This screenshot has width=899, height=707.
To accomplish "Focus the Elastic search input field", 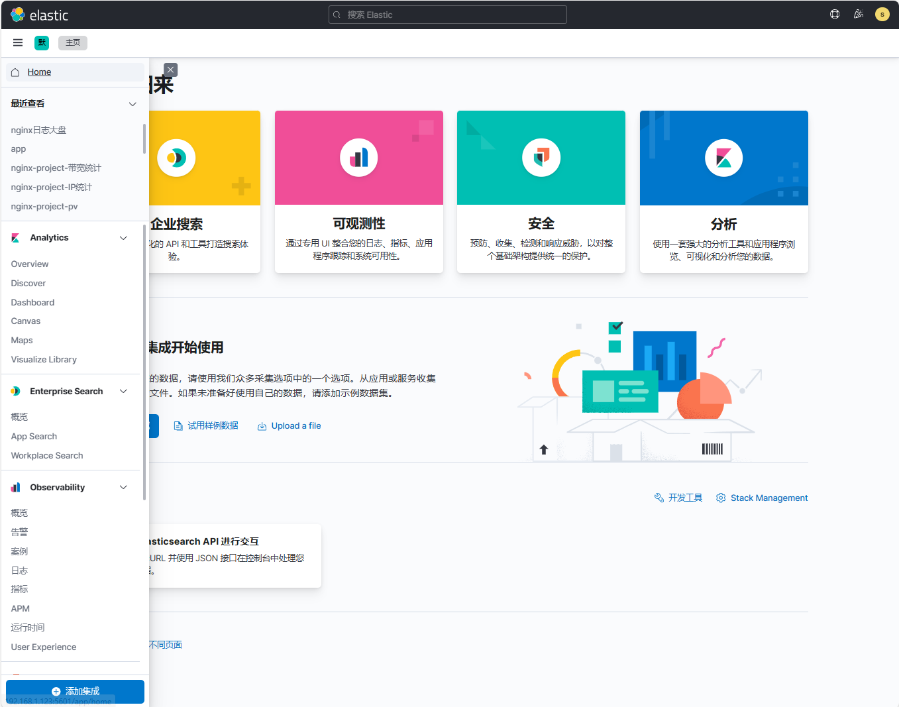I will [448, 15].
